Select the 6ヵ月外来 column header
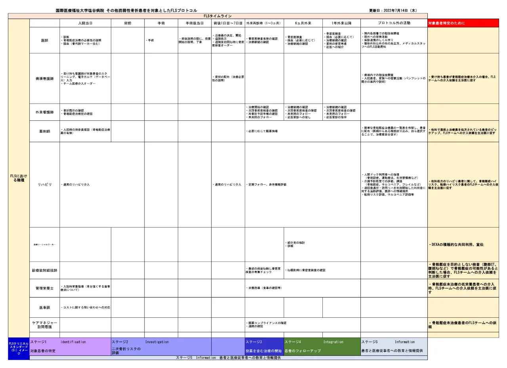The width and height of the screenshot is (507, 368). click(x=303, y=23)
